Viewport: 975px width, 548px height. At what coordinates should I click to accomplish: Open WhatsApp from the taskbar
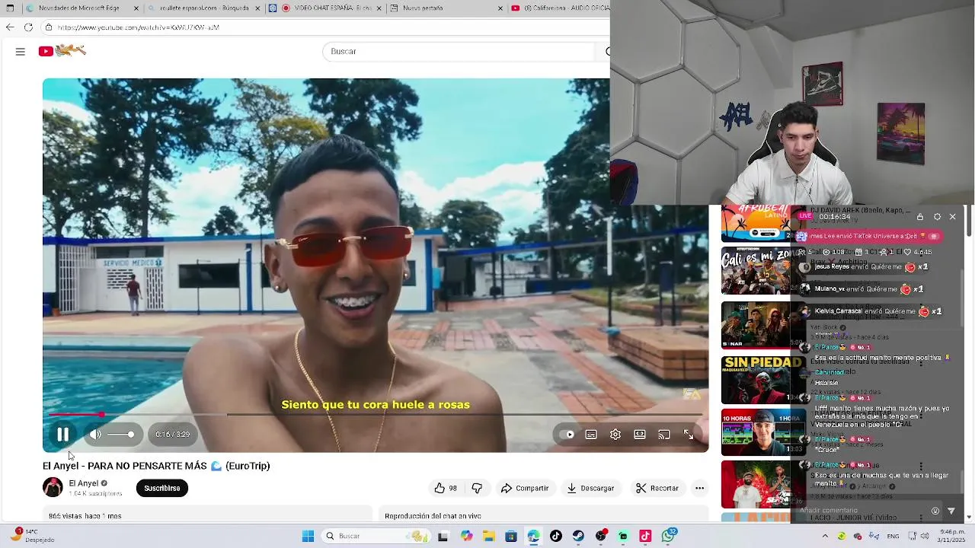coord(668,536)
